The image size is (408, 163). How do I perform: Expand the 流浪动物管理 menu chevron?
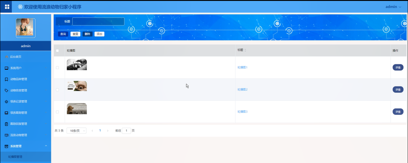point(46,135)
